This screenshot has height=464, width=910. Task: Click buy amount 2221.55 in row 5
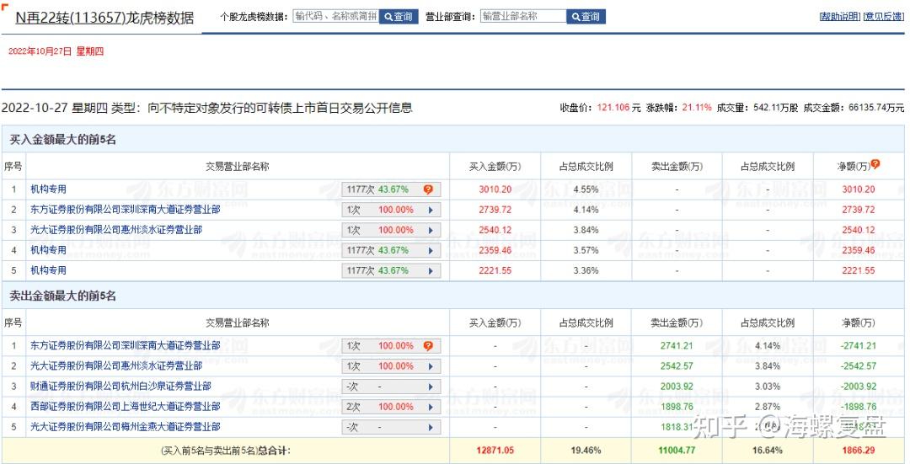(x=495, y=271)
